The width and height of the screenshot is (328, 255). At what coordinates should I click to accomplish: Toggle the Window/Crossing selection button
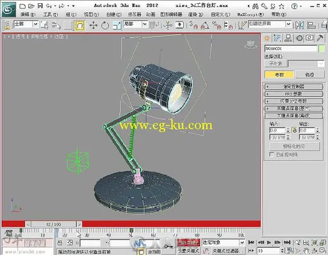(79, 25)
